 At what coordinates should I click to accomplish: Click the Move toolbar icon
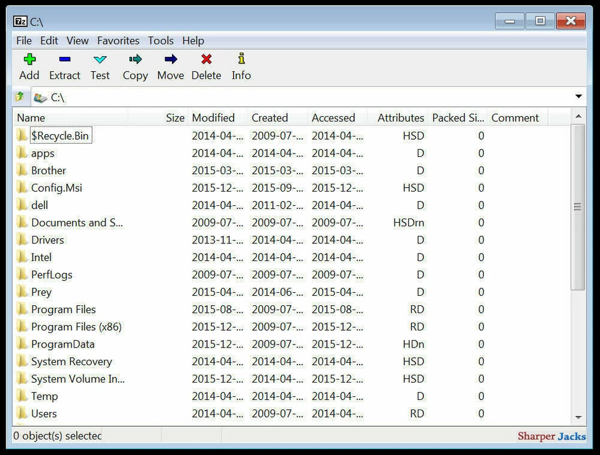[x=170, y=60]
